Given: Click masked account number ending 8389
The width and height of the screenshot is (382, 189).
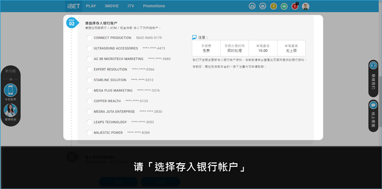Looking at the screenshot, I should click(138, 133).
